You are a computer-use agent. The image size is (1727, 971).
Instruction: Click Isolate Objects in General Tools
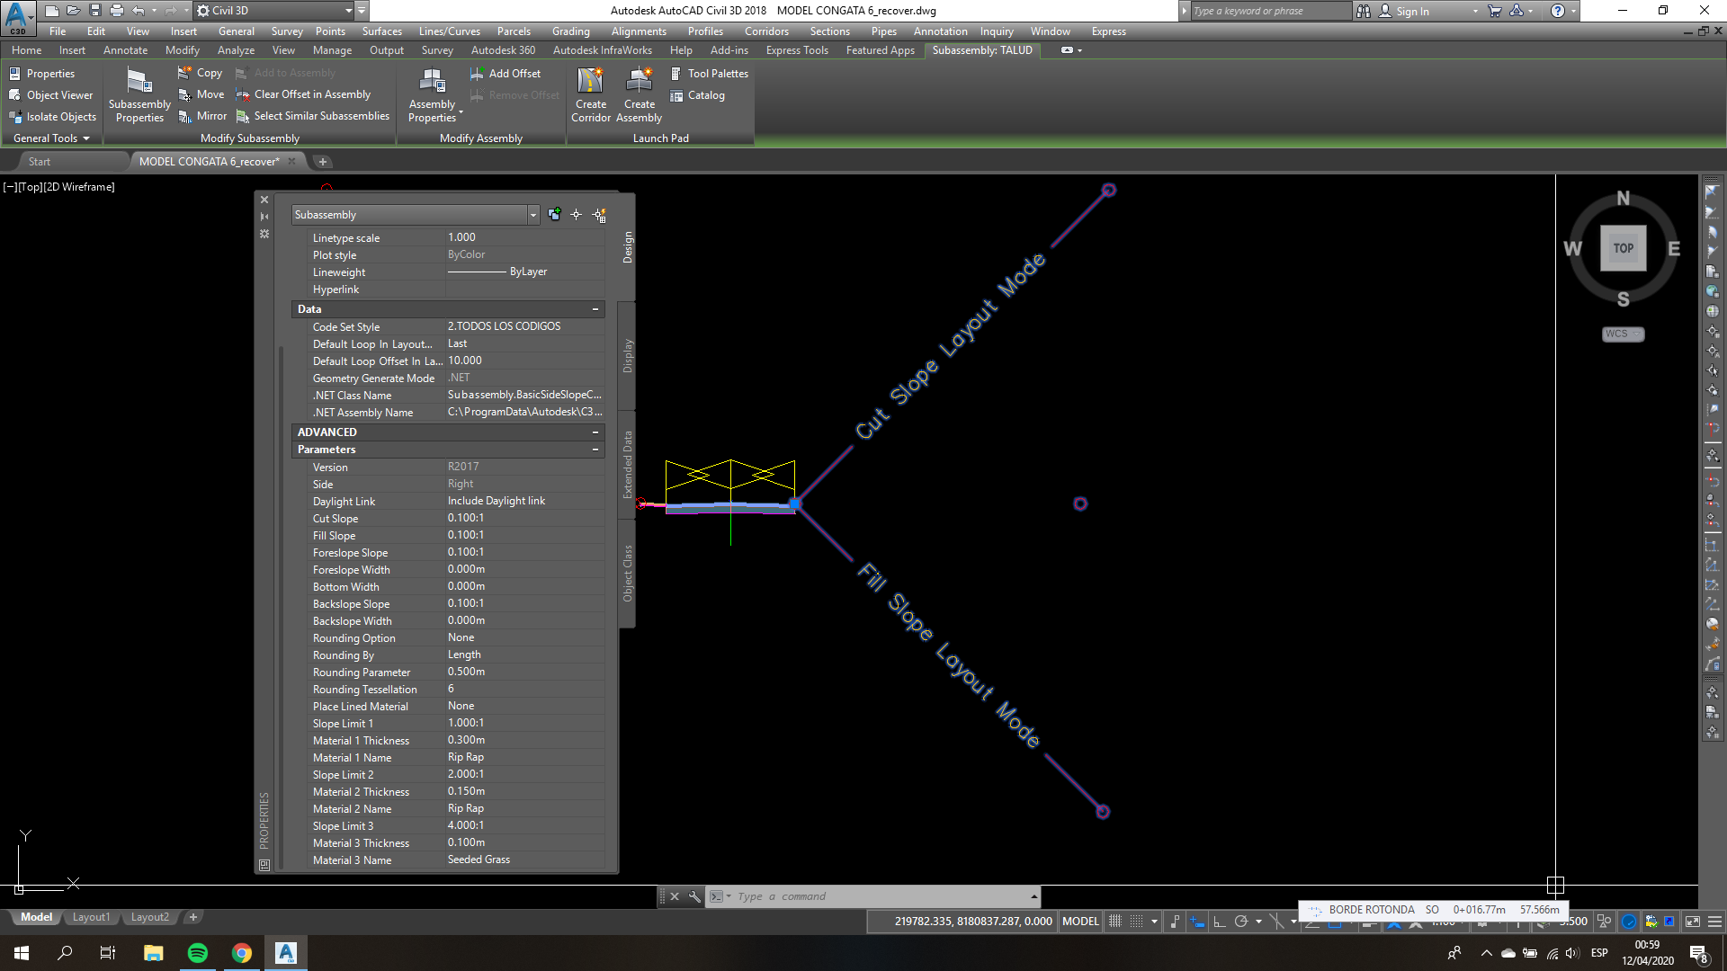click(x=52, y=117)
